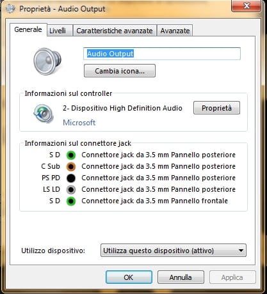Confirm with the OK button
This screenshot has height=294, width=267.
pyautogui.click(x=129, y=277)
